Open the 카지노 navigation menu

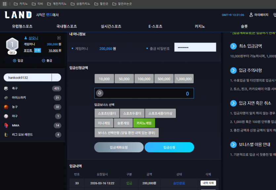pos(200,26)
